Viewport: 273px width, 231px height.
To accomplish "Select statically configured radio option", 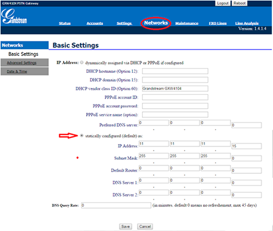I will 81,136.
